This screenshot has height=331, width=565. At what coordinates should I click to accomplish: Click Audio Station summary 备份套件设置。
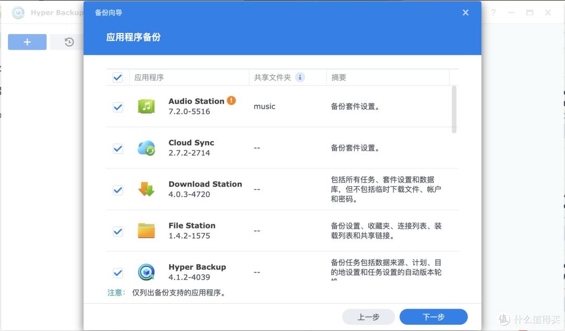[356, 107]
